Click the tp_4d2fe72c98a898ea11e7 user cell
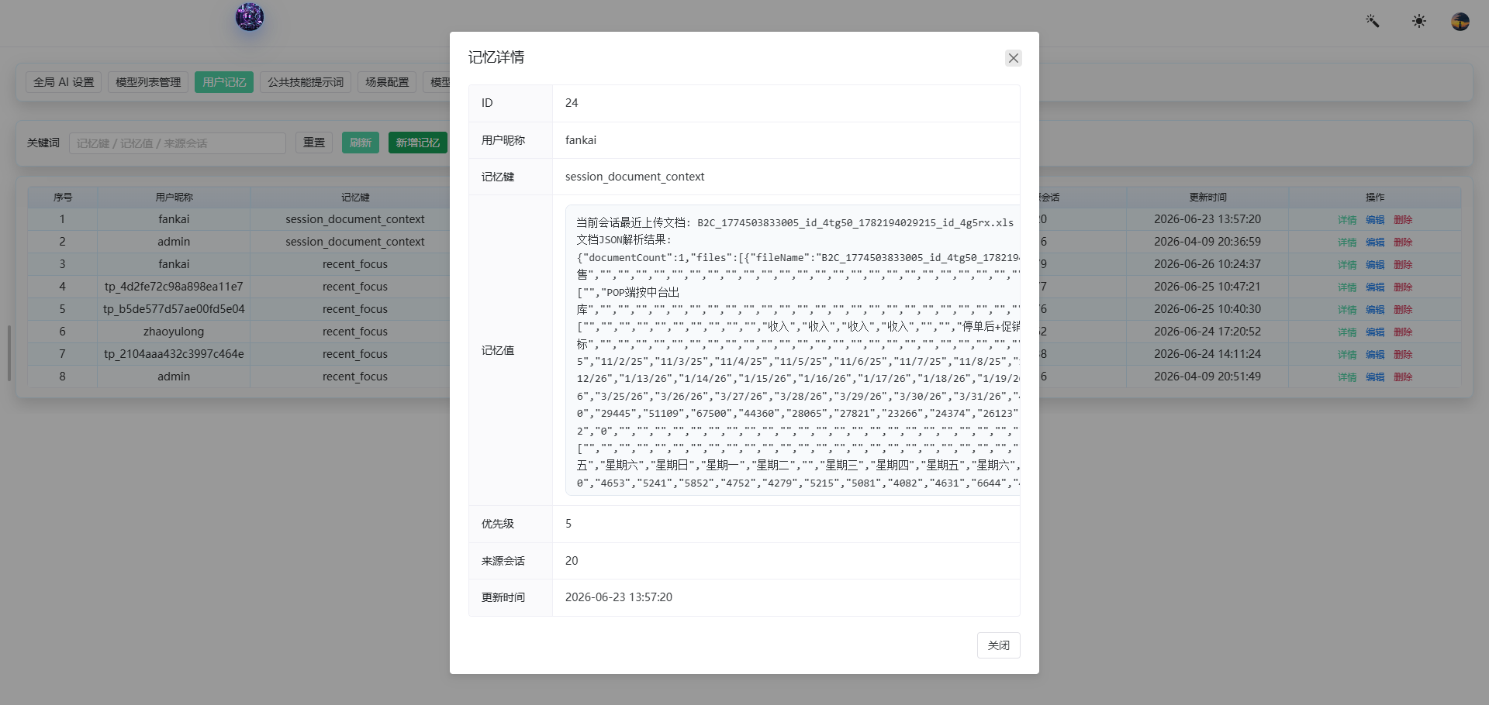1489x705 pixels. (x=174, y=287)
